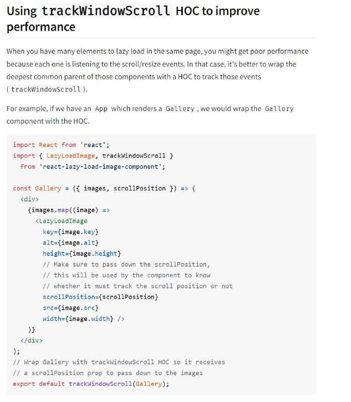
Task: Click the 'Make sure to pass down' comment
Action: pos(126,264)
